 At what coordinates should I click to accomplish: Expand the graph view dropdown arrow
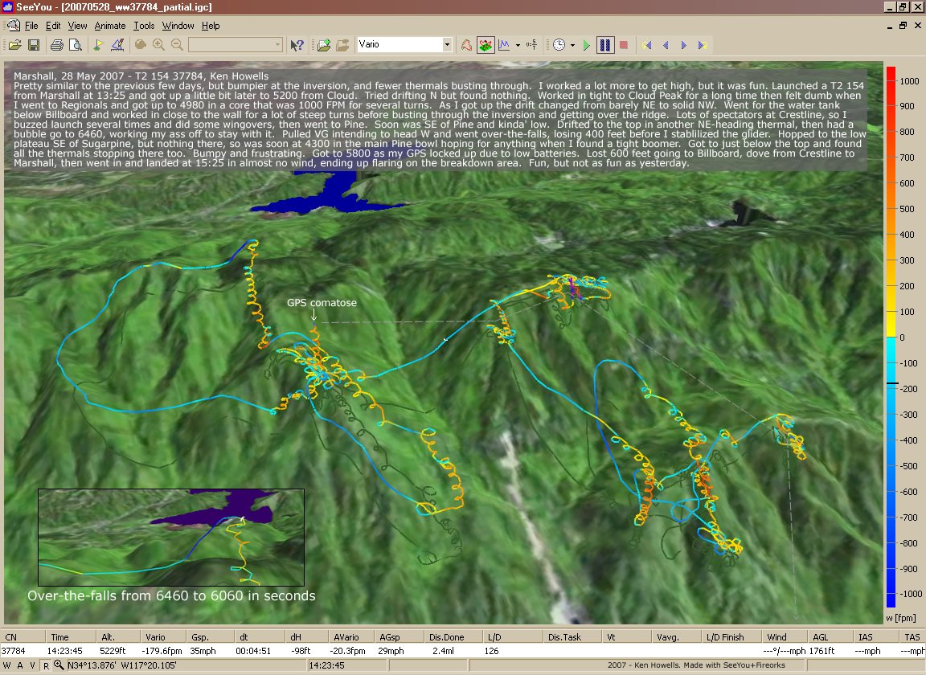518,45
